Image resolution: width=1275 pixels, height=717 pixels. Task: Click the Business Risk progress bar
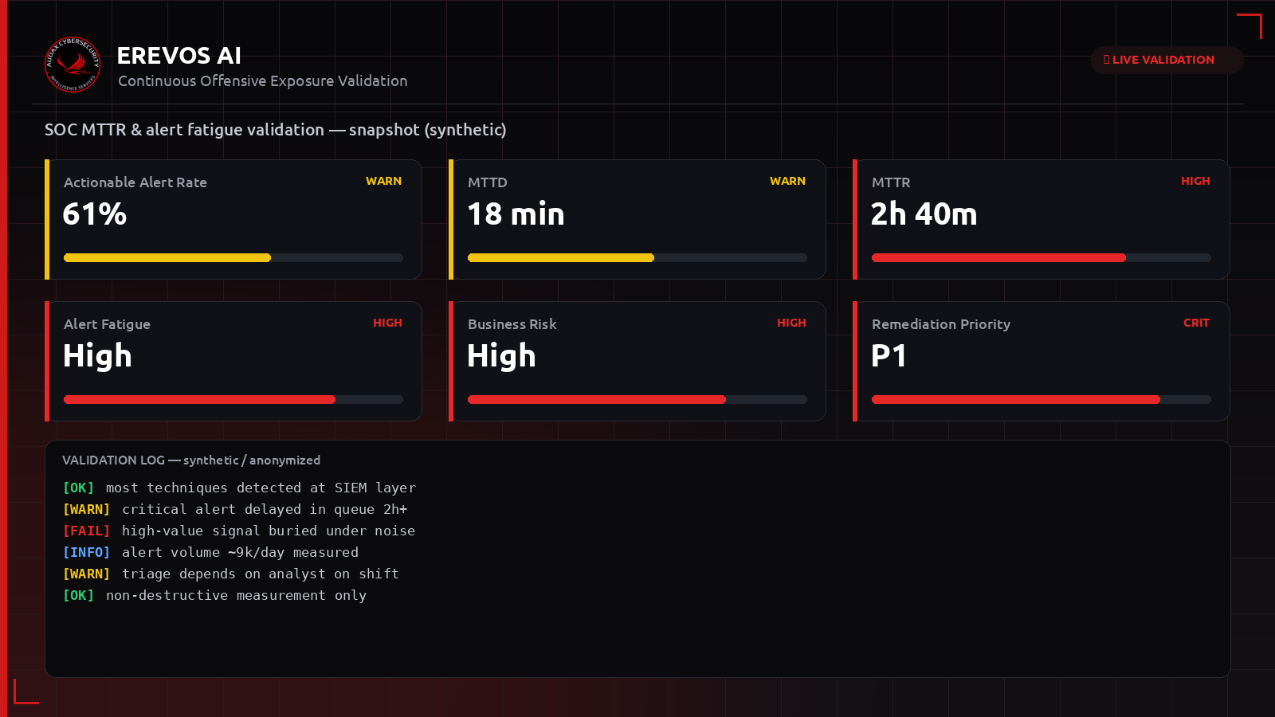pyautogui.click(x=637, y=399)
